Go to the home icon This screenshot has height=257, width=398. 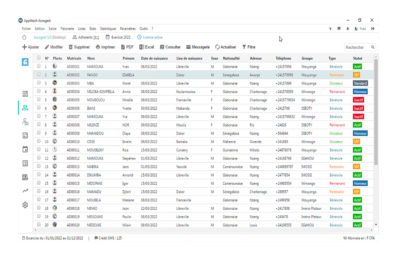24,37
